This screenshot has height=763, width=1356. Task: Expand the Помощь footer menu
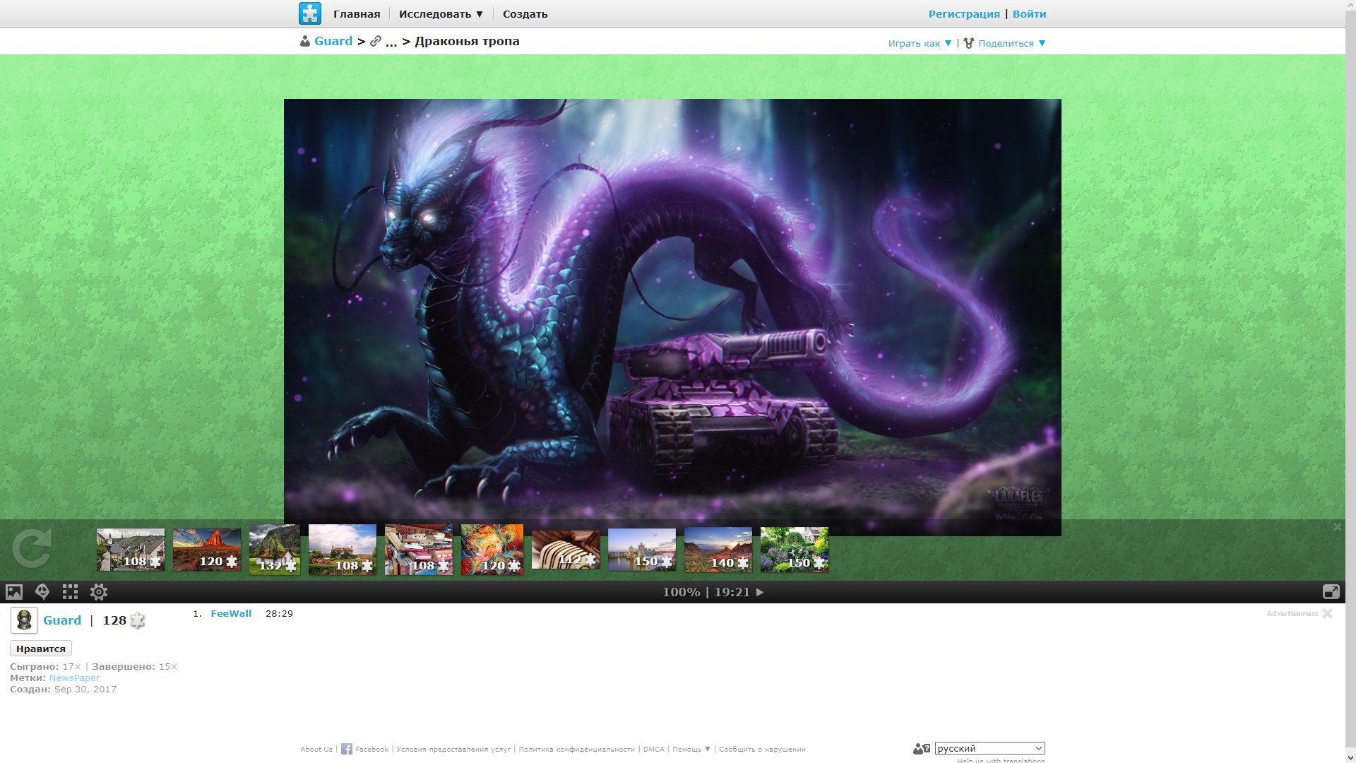tap(691, 750)
